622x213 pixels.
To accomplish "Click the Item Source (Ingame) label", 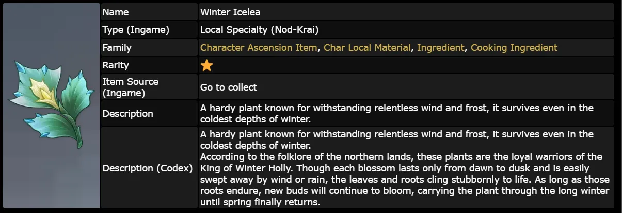I will pos(131,87).
